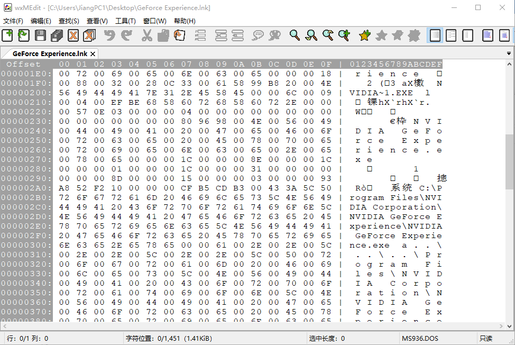Click the insert ordered sequence icon
515x345 pixels.
[200, 35]
